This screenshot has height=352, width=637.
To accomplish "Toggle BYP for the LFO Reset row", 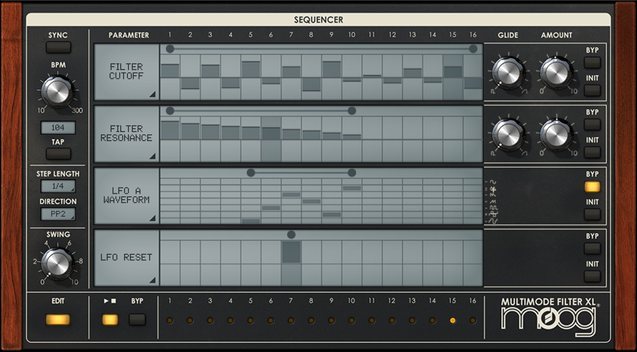I will 592,249.
